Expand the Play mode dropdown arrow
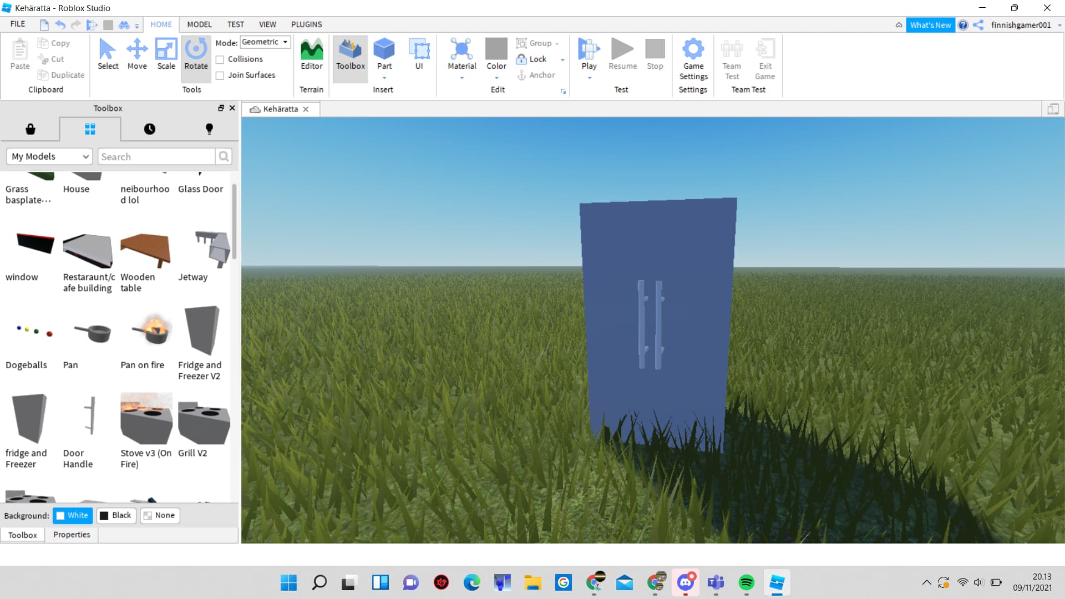Viewport: 1065px width, 599px height. [x=589, y=78]
